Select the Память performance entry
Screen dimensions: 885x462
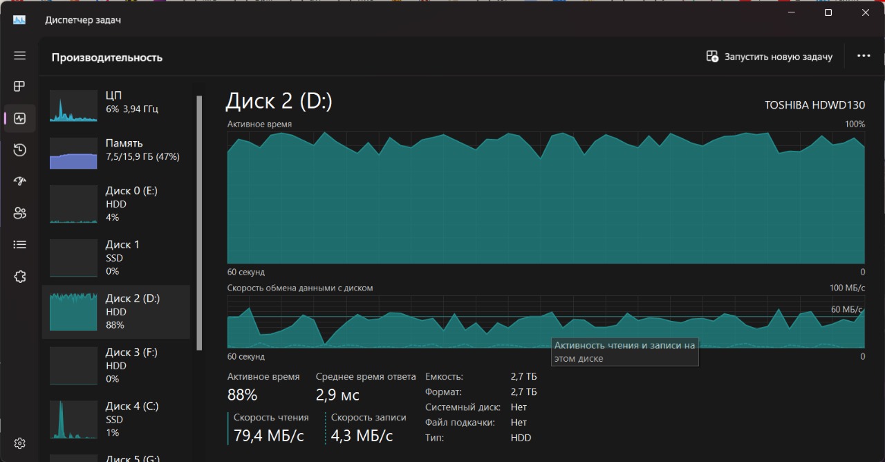(116, 150)
